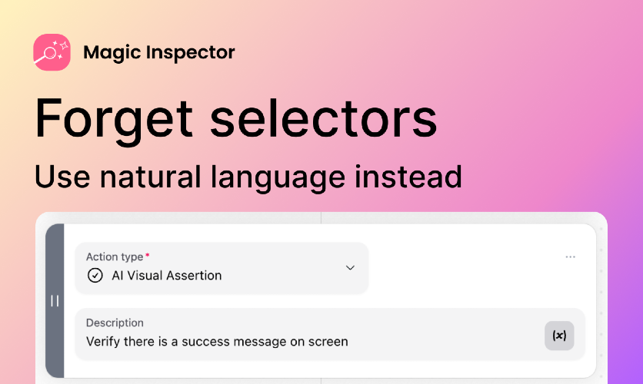
Task: Select the AI Visual Assertion value text
Action: click(166, 276)
